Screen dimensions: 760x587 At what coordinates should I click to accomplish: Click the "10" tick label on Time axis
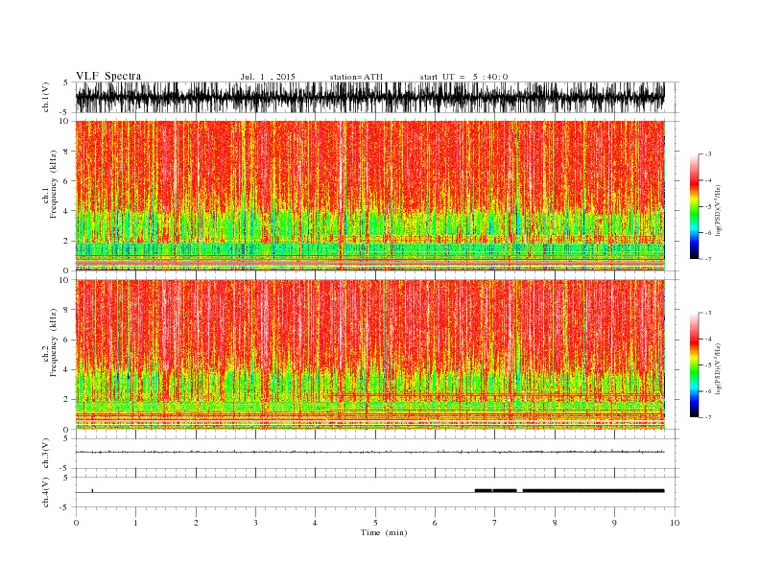click(x=675, y=523)
